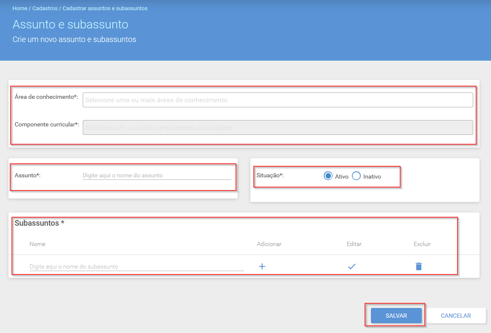Click the Nome column header
Image resolution: width=491 pixels, height=333 pixels.
tap(37, 244)
